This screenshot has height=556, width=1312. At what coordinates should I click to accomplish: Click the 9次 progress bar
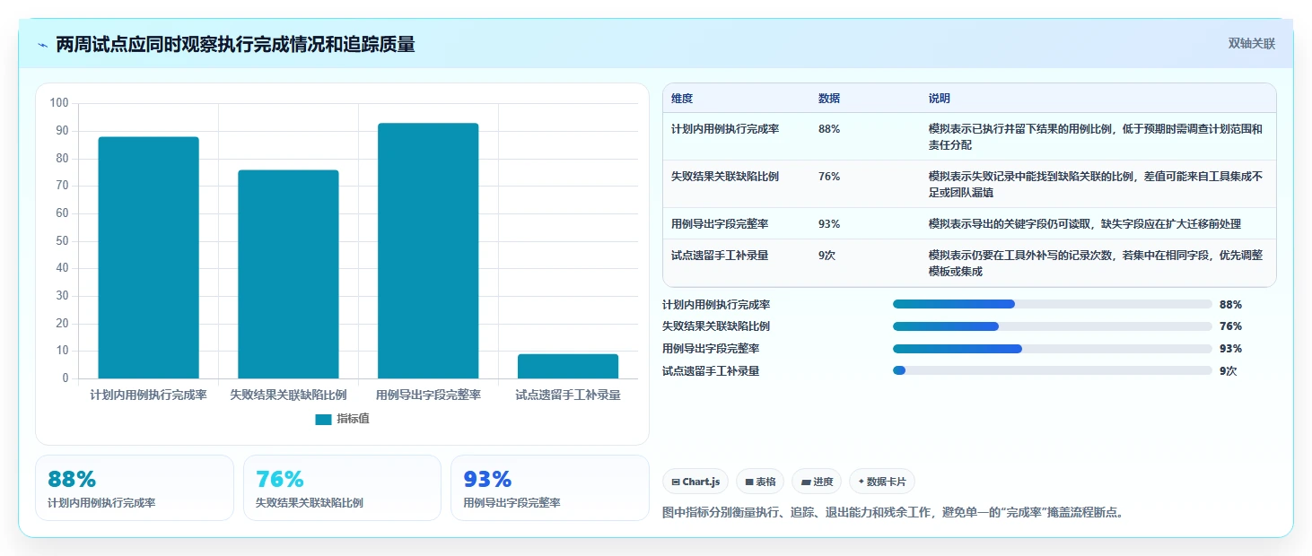coord(1053,370)
